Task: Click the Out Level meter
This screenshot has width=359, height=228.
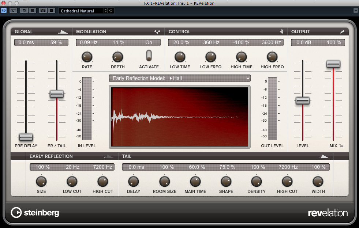Action: [272, 109]
